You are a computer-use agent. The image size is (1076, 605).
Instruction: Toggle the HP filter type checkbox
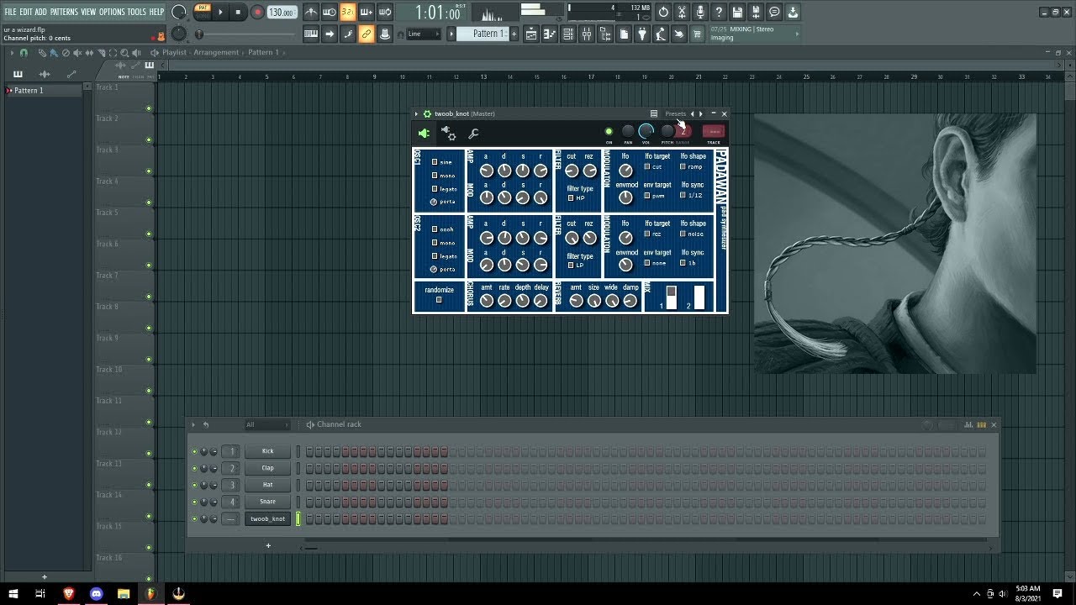pyautogui.click(x=571, y=198)
